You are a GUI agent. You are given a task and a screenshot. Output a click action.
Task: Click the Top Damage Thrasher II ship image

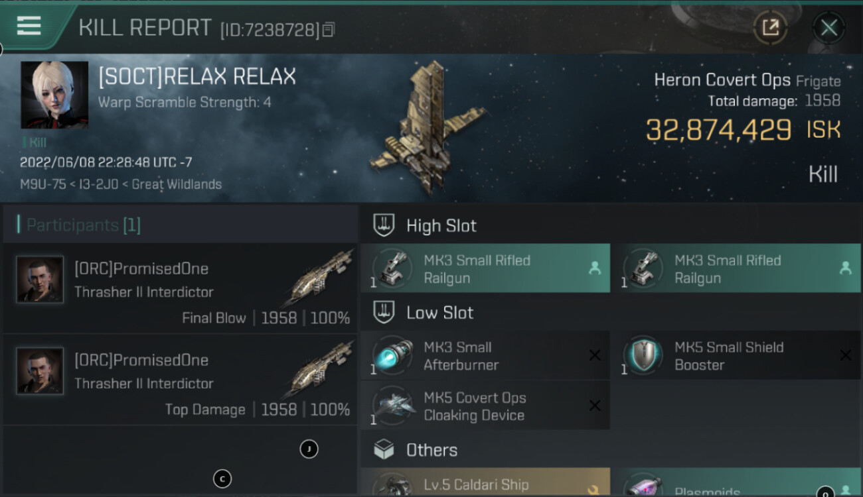coord(319,370)
